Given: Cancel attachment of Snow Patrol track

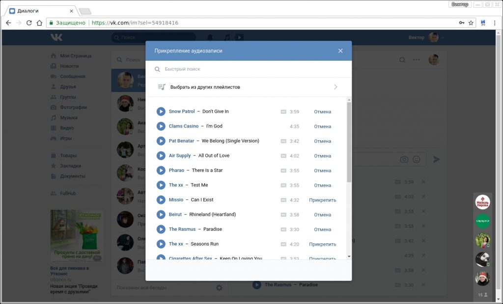Looking at the screenshot, I should (x=322, y=112).
